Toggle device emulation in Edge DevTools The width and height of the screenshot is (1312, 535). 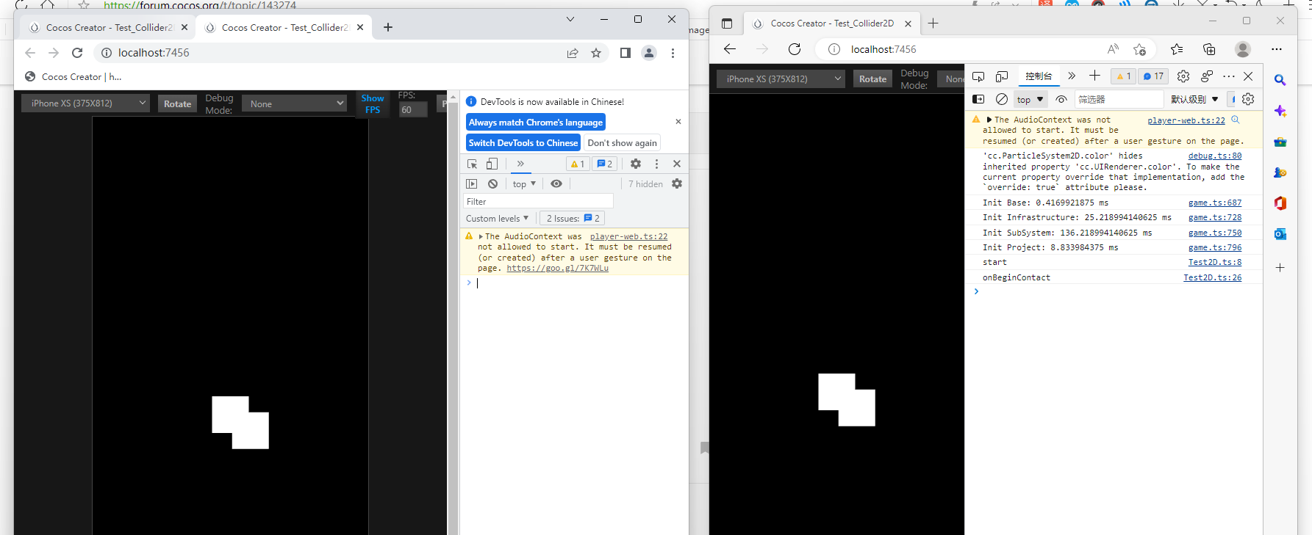point(1002,76)
